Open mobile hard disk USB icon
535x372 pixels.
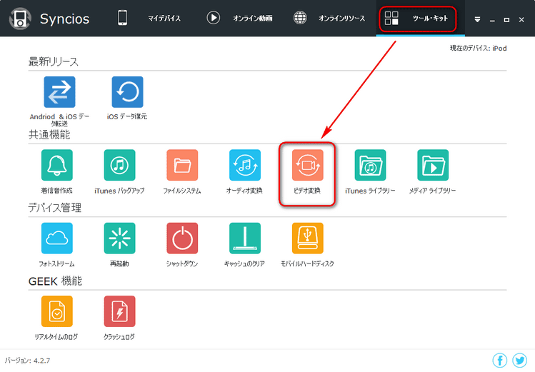[x=307, y=238]
